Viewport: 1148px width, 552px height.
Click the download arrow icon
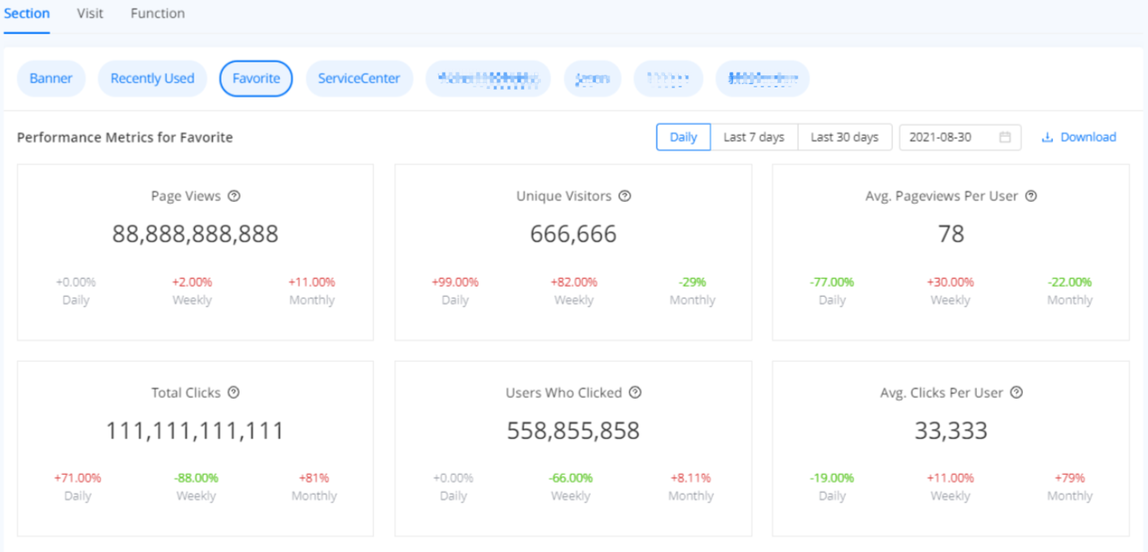1047,137
